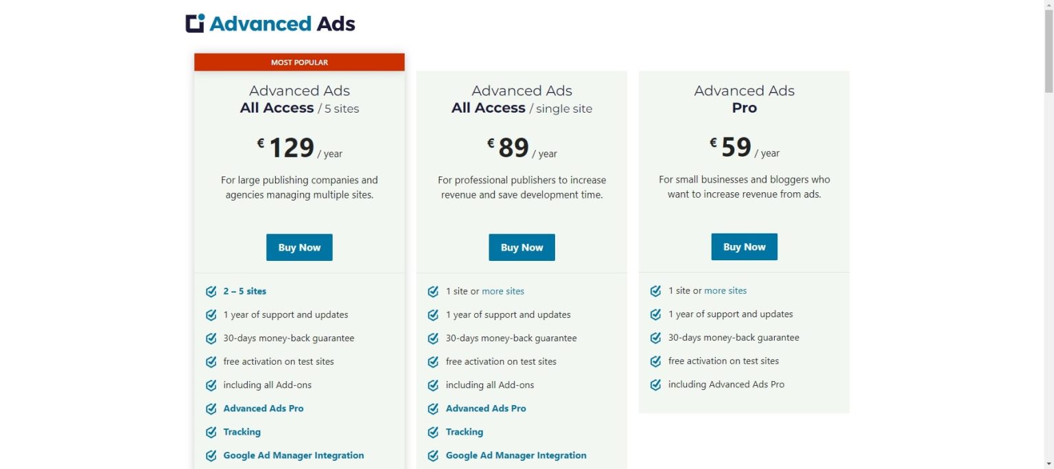The width and height of the screenshot is (1054, 469).
Task: Click the checkmark next to Advanced Ads Pro feature
Action: (x=211, y=408)
